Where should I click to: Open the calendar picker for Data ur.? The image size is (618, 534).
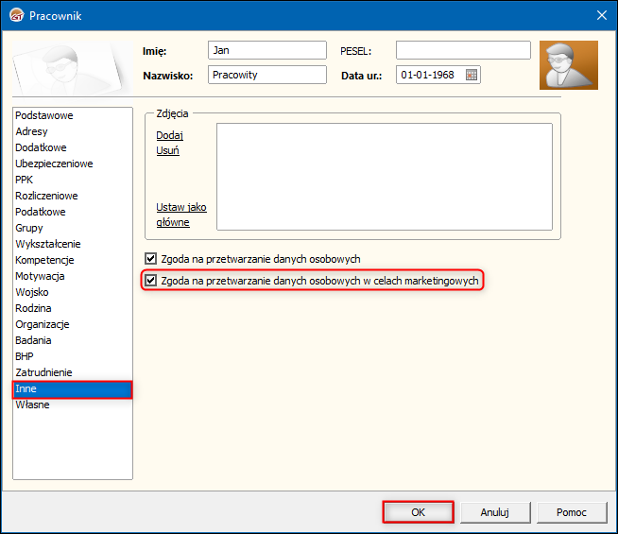click(x=472, y=75)
